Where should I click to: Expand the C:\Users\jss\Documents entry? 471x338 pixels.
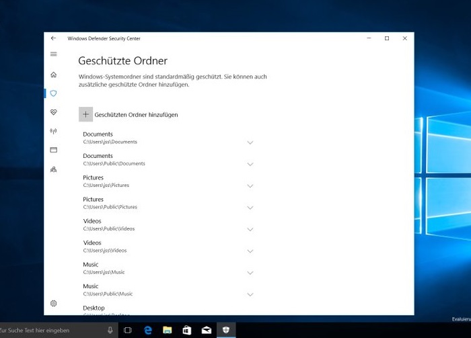(250, 142)
